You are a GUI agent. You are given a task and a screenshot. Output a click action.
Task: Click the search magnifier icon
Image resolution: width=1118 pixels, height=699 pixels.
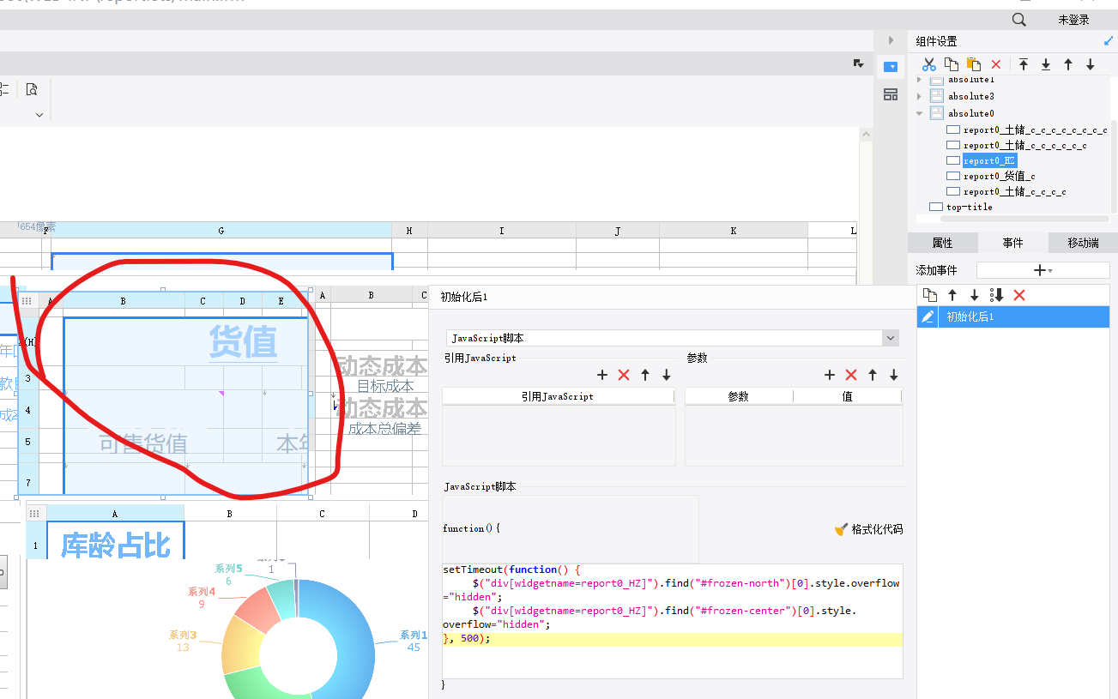[x=1018, y=20]
